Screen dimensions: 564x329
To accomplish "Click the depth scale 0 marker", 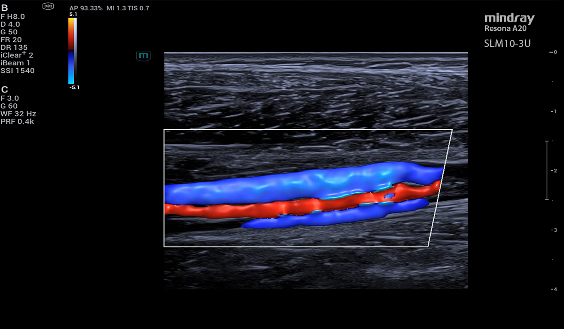I will pyautogui.click(x=555, y=52).
